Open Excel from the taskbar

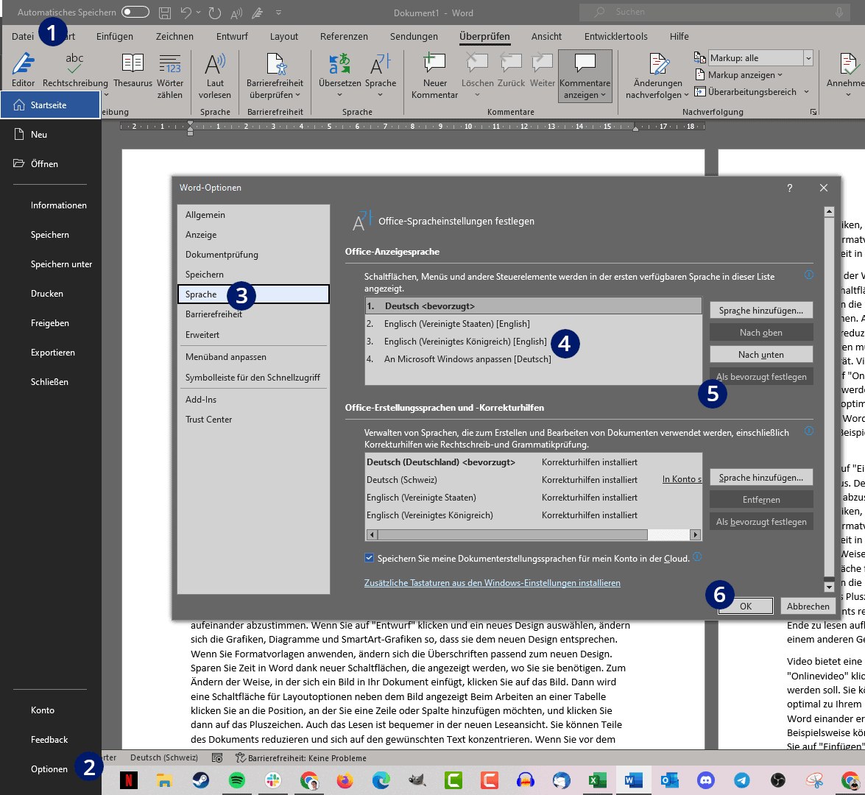point(597,780)
